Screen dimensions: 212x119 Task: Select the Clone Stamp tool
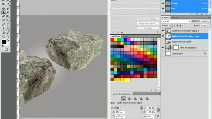pos(4,13)
